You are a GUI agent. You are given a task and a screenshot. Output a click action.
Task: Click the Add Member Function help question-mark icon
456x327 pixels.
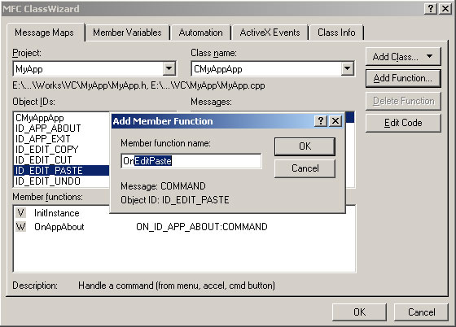pyautogui.click(x=321, y=120)
